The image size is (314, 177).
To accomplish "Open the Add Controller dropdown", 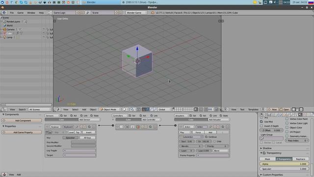I will point(151,119).
